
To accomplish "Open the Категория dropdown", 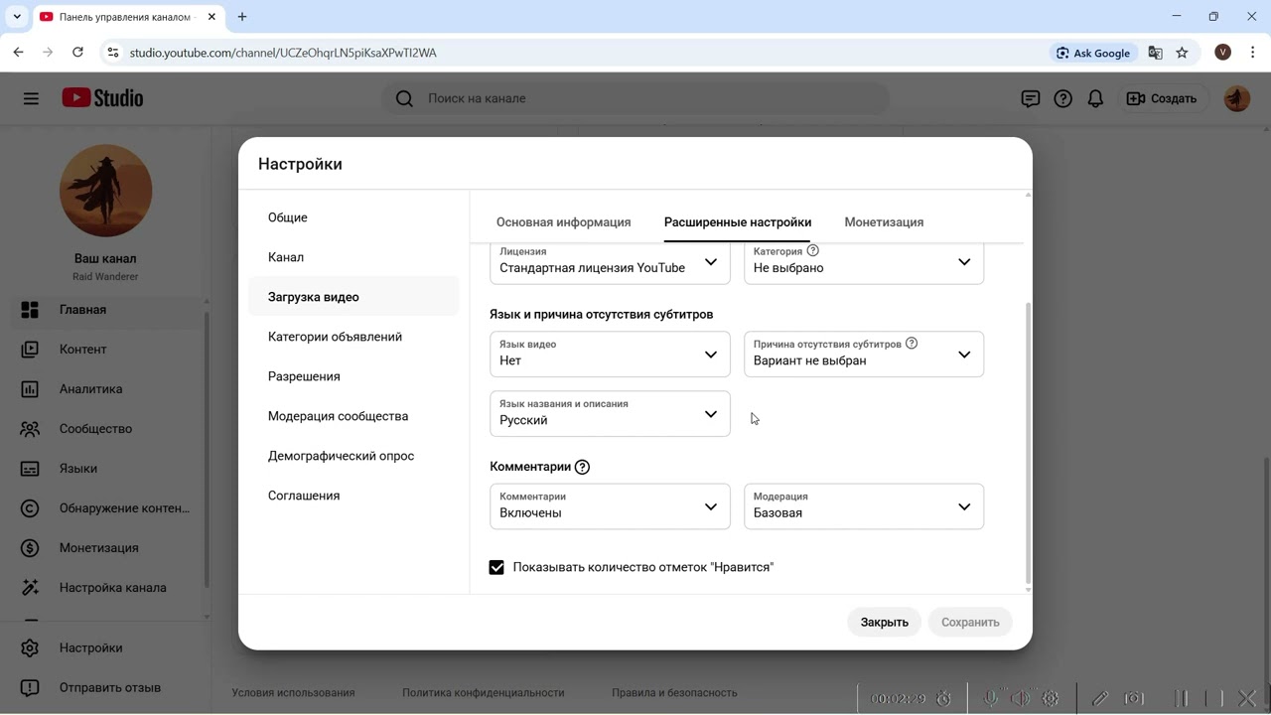I will pos(864,262).
